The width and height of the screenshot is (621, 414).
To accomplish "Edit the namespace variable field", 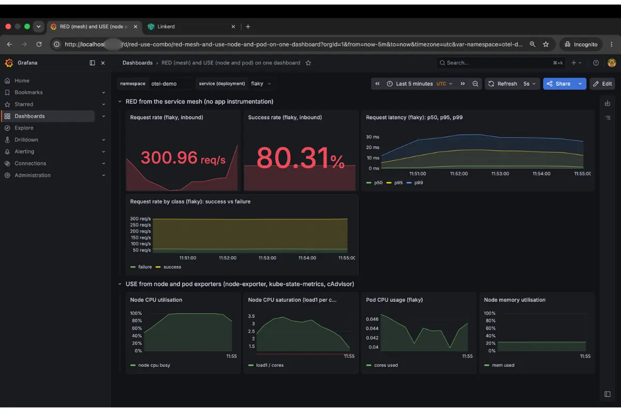I will coord(170,84).
